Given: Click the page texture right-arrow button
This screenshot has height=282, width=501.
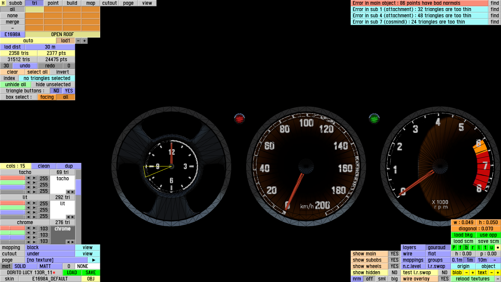Looking at the screenshot, I should coord(94,260).
